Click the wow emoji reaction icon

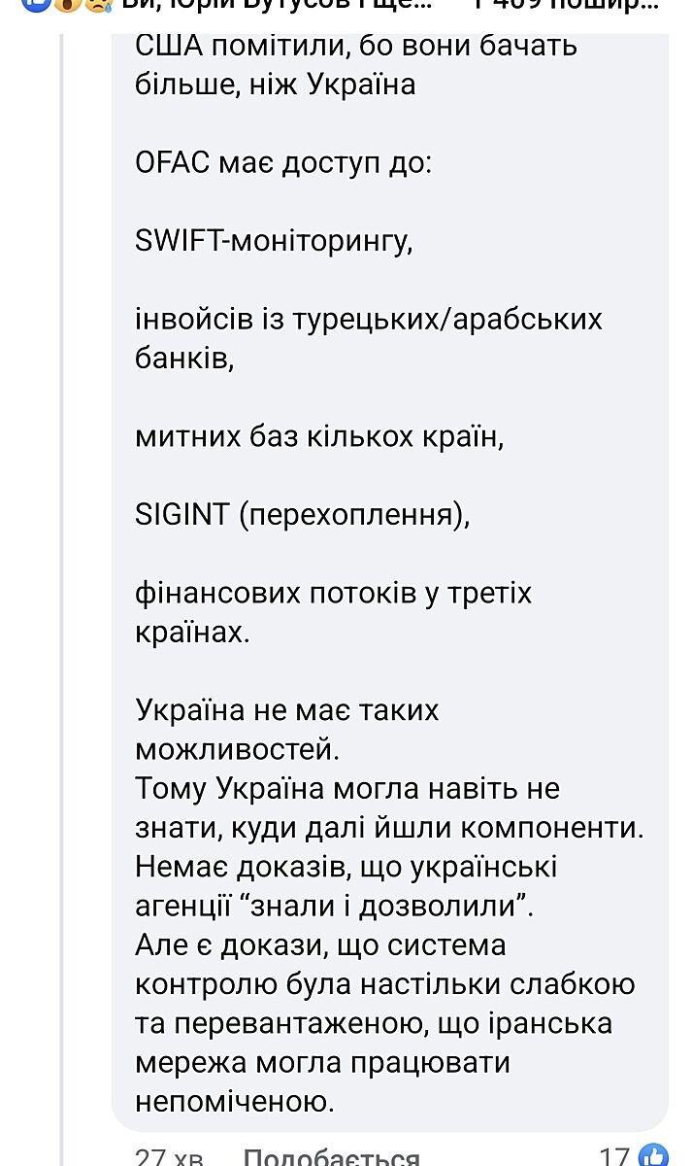tap(66, 6)
